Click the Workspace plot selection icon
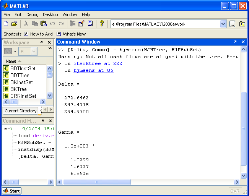Screen dimensions: 249x196 [8, 51]
